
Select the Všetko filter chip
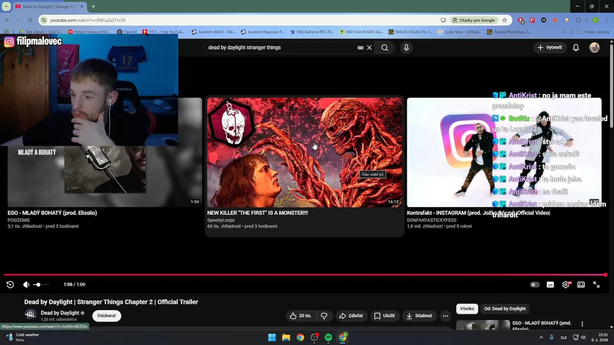pos(467,309)
